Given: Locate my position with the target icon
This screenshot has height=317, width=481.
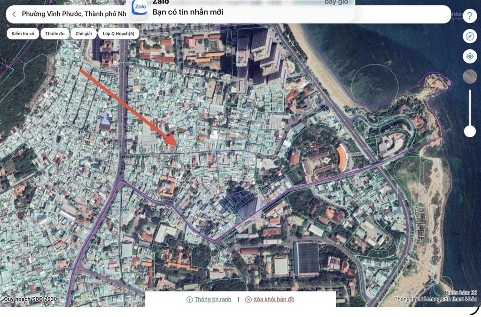Looking at the screenshot, I should 470,57.
